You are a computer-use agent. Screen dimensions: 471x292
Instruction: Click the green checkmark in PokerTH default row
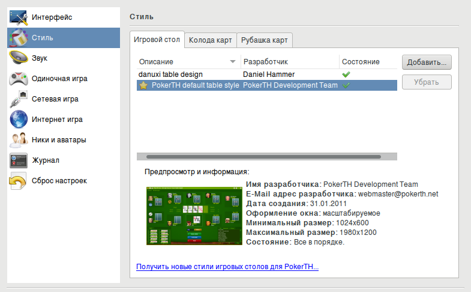pyautogui.click(x=346, y=85)
